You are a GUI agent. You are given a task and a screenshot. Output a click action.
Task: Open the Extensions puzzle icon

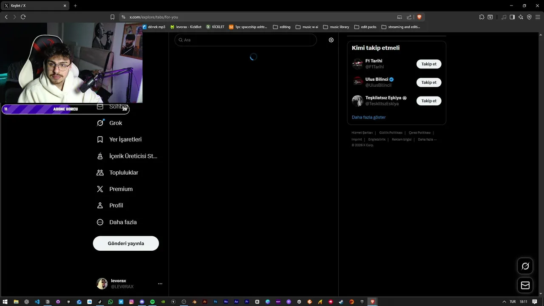pos(482,17)
